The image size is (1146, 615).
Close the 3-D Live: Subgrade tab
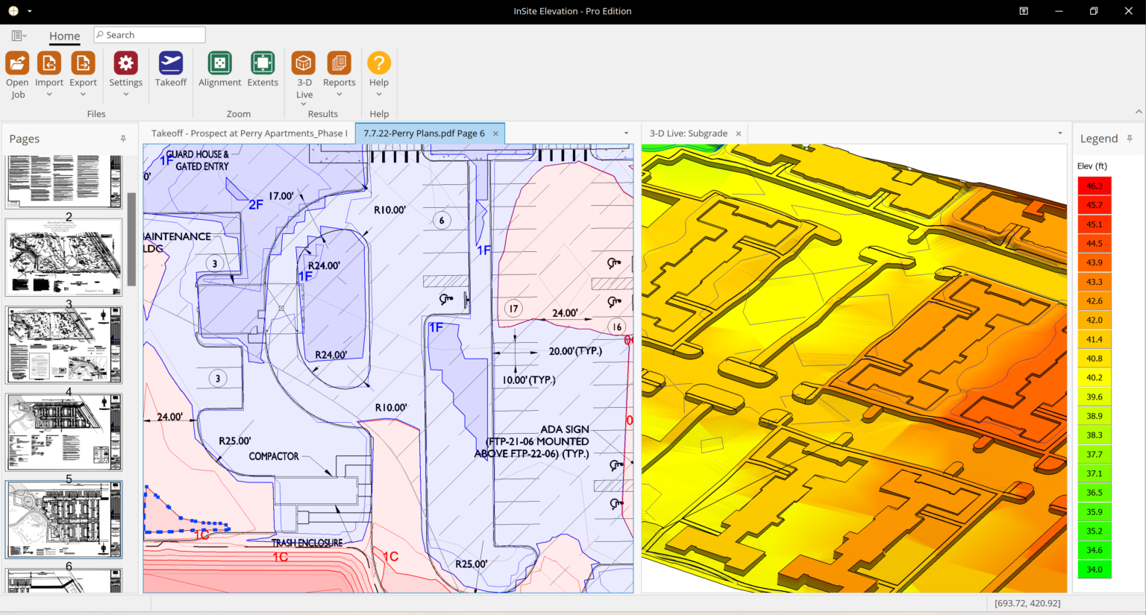pos(739,133)
